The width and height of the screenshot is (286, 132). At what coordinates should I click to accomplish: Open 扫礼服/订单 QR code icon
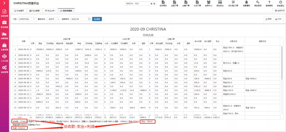coord(233,4)
